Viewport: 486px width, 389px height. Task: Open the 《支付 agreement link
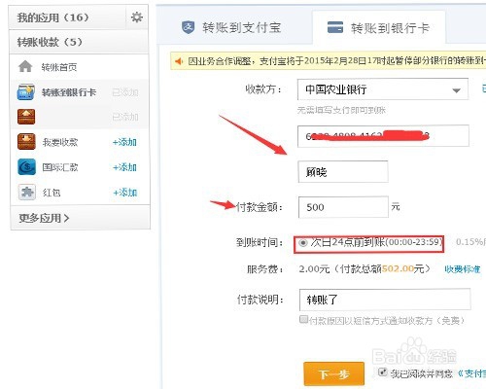(x=471, y=373)
